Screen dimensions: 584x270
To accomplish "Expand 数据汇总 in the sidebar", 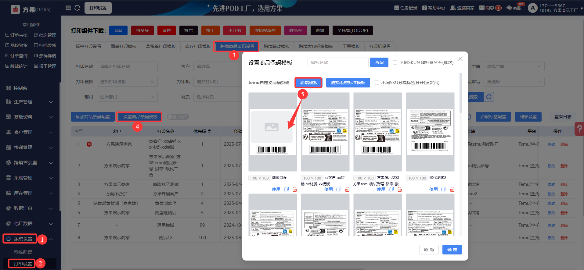I will tap(30, 208).
